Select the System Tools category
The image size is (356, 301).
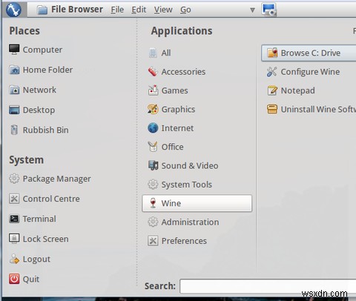coord(197,185)
